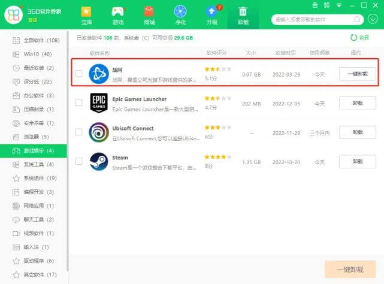Screen dimensions: 384x284
Task: Click the skin icon in title bar
Action: click(x=315, y=5)
